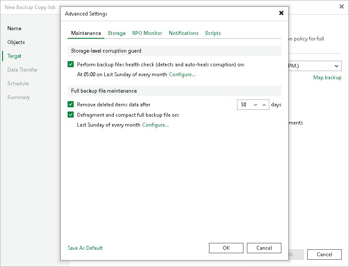Cancel the Advanced Settings dialog

(x=264, y=248)
